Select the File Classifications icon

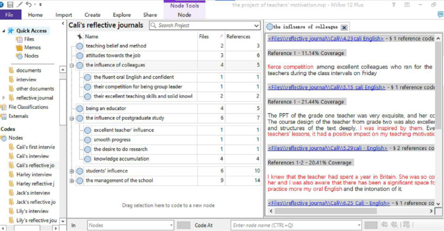[x=4, y=107]
